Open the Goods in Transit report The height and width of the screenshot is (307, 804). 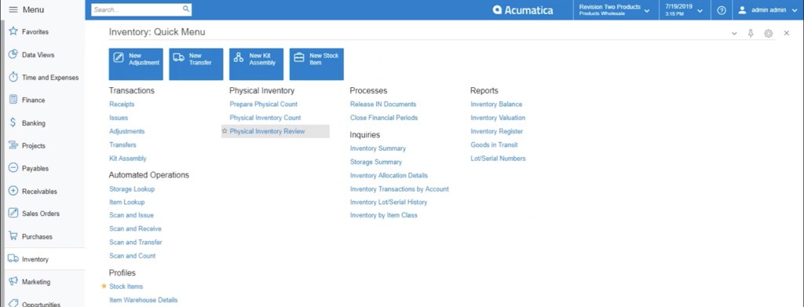495,144
